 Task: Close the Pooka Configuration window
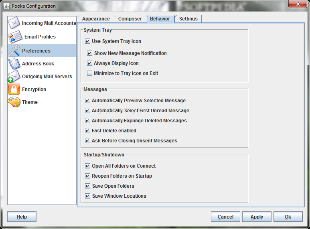click(x=298, y=4)
